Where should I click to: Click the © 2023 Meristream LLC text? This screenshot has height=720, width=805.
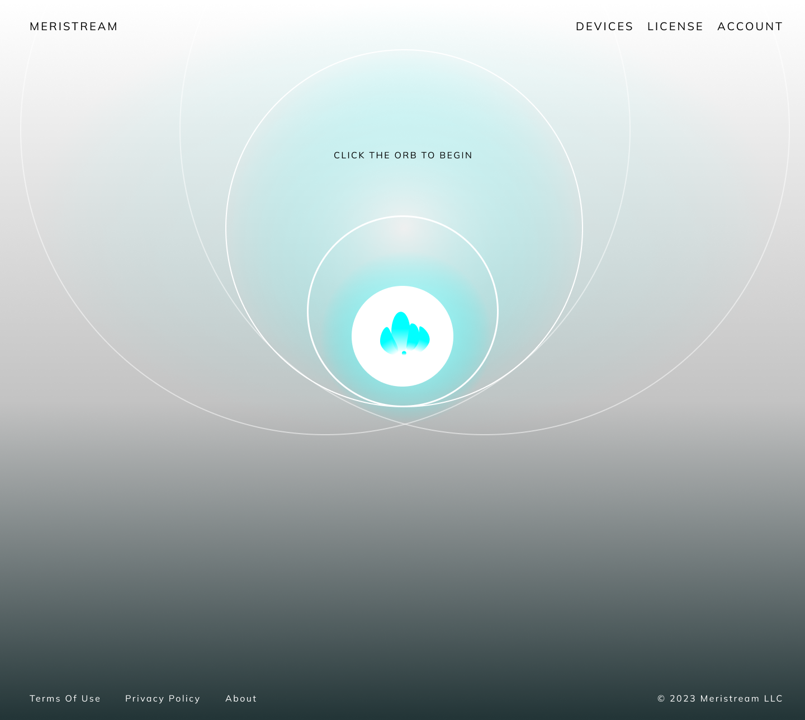coord(720,698)
